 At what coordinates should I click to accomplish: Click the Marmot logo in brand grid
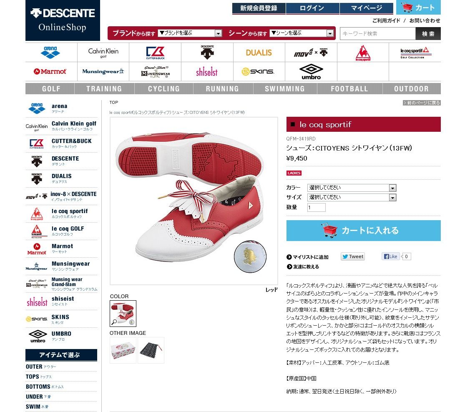pyautogui.click(x=50, y=71)
